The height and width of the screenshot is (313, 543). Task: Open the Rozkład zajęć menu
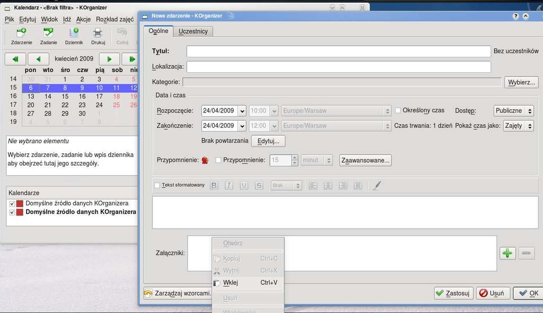[x=115, y=20]
